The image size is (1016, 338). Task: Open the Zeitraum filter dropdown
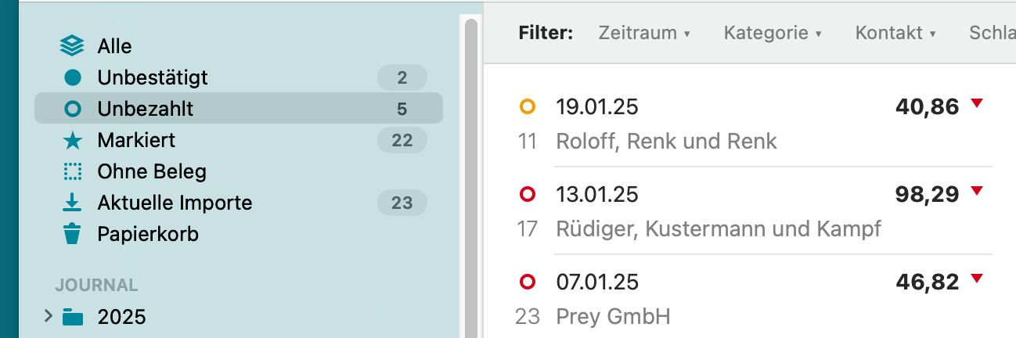pos(643,33)
